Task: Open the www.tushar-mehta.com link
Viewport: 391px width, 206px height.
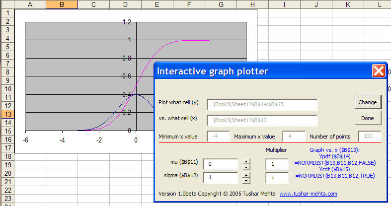Action: click(x=308, y=194)
